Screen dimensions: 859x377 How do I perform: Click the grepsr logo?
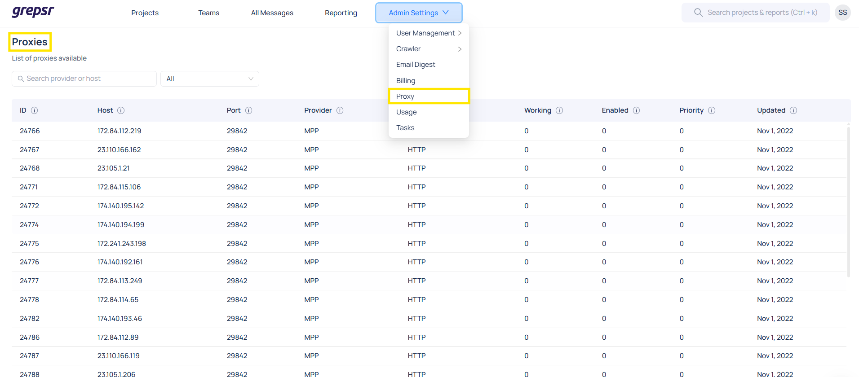[33, 12]
